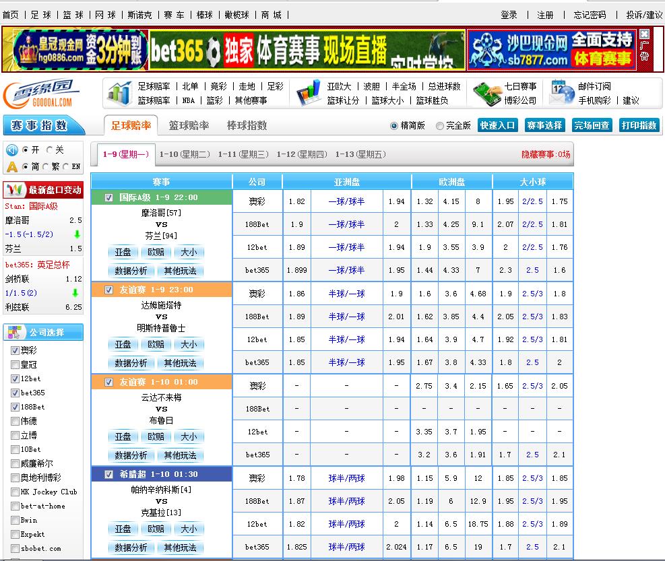Image resolution: width=665 pixels, height=561 pixels.
Task: Click the Gooooal.com site logo
Action: [x=41, y=94]
